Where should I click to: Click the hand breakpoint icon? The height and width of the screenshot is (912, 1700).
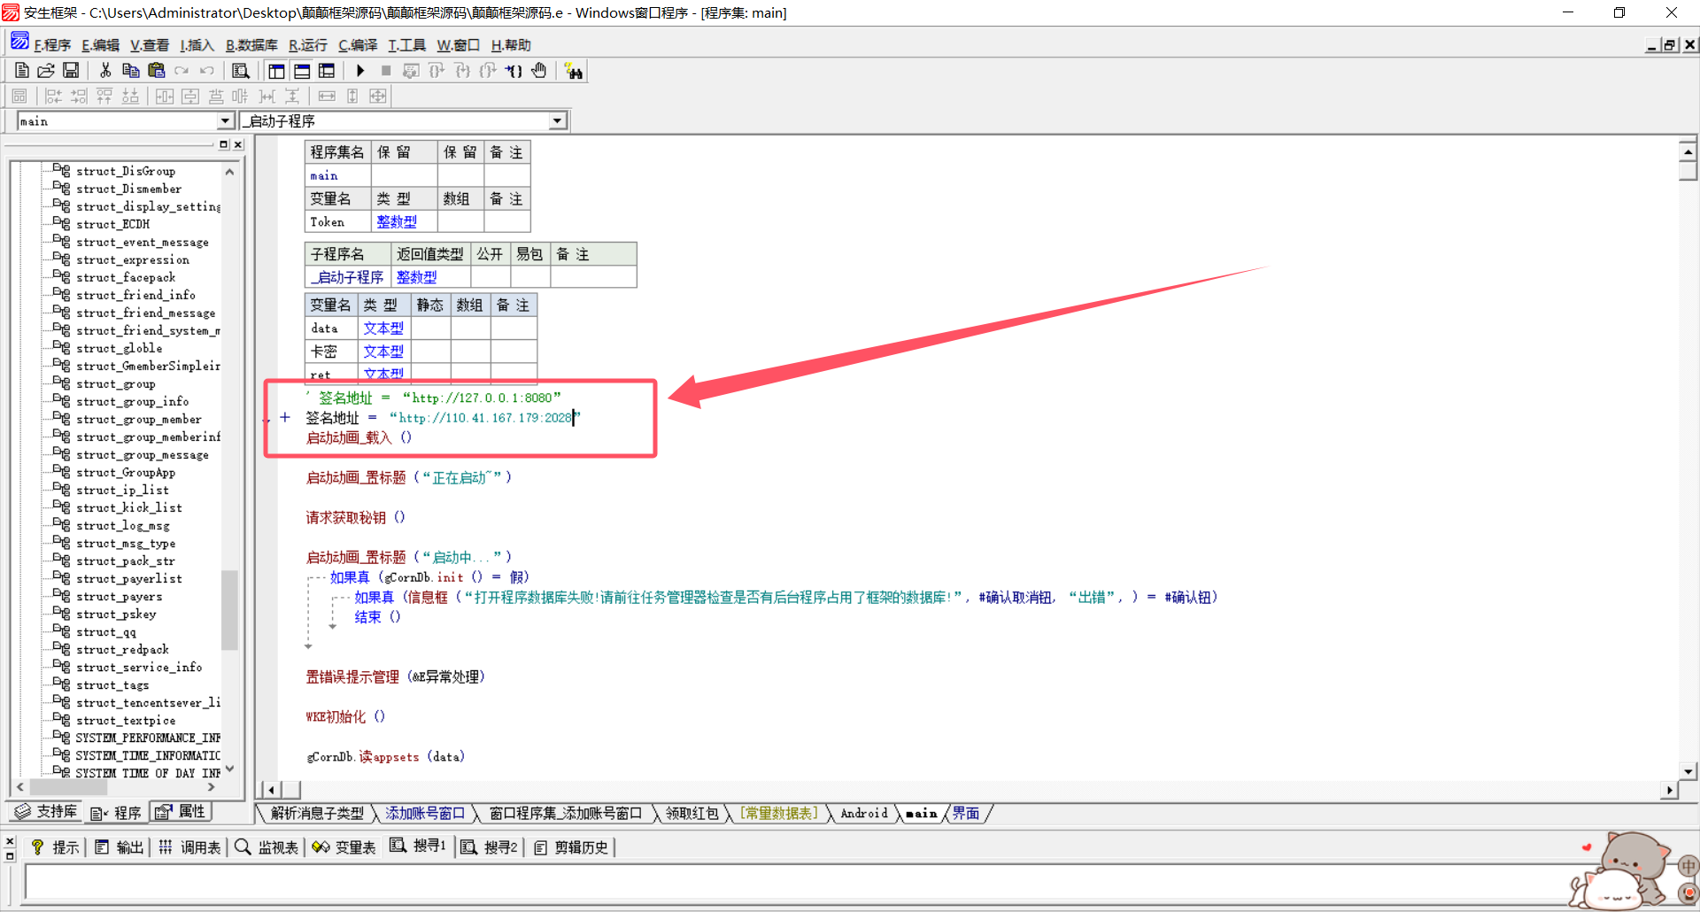(539, 71)
